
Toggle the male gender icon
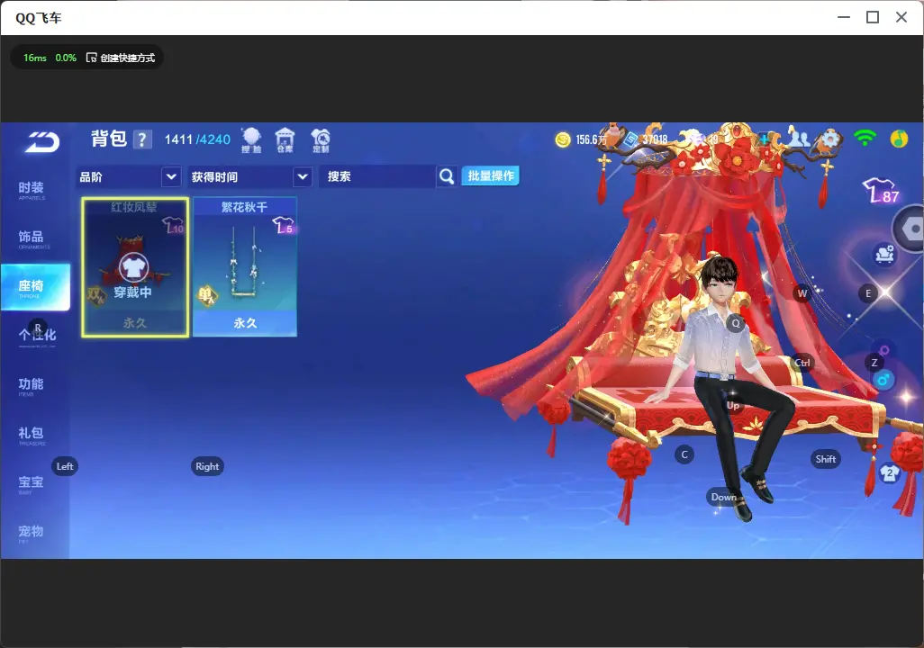coord(883,380)
